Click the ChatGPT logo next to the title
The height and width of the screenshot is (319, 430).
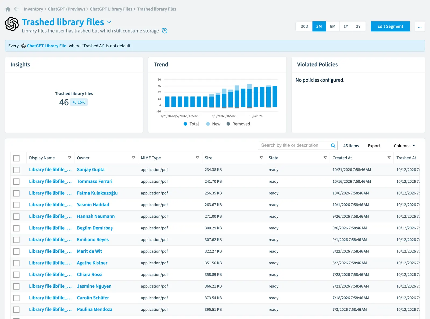tap(12, 24)
